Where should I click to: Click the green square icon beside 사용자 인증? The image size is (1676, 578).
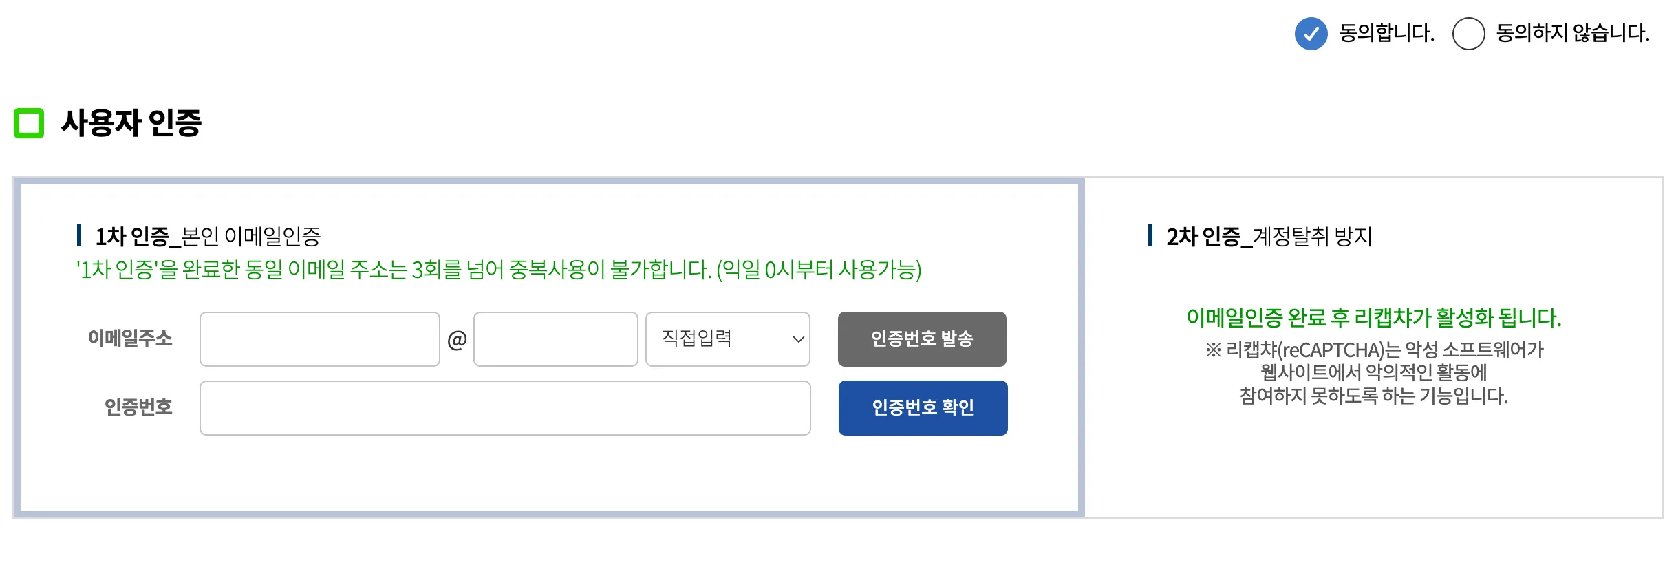point(29,123)
